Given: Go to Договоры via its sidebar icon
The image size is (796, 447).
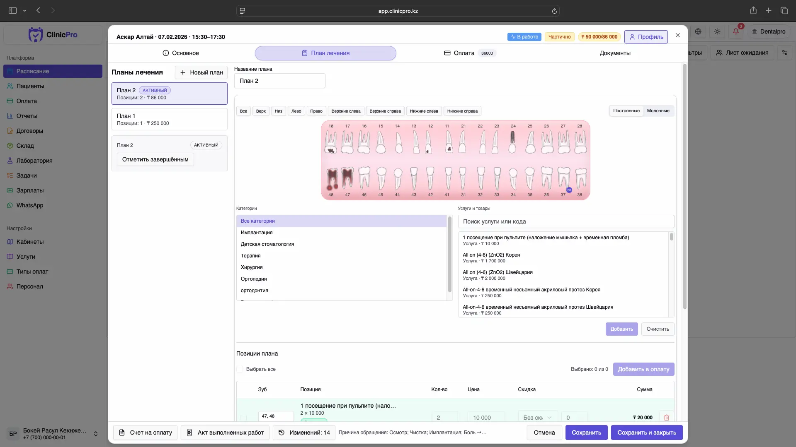Looking at the screenshot, I should (10, 131).
